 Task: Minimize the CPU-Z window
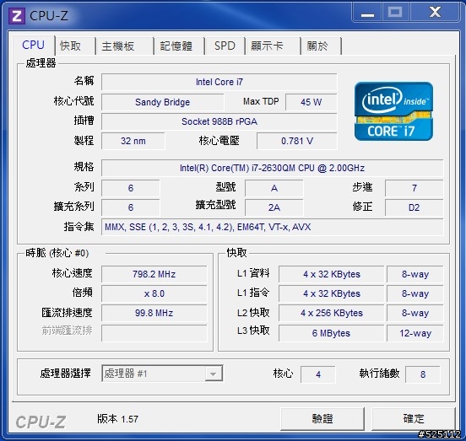[367, 13]
